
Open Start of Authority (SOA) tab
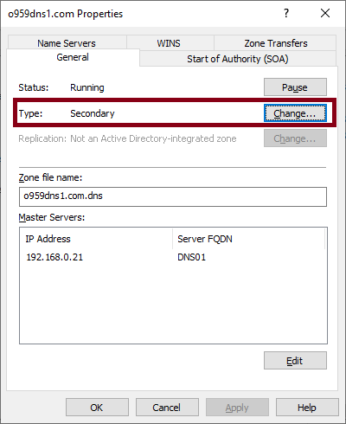pos(238,59)
